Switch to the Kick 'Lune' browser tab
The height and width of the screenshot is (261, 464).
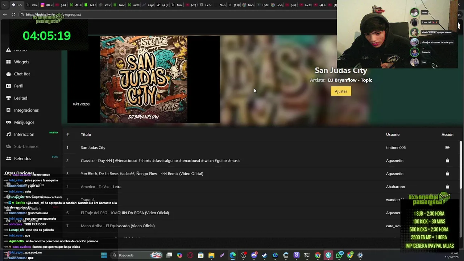[119, 5]
